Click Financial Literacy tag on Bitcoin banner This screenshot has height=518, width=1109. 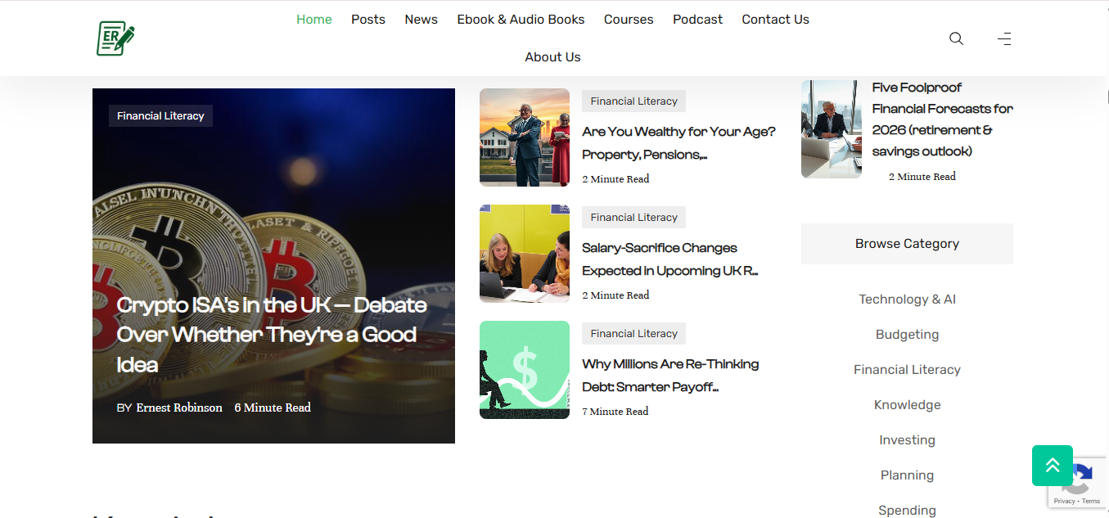[x=160, y=116]
